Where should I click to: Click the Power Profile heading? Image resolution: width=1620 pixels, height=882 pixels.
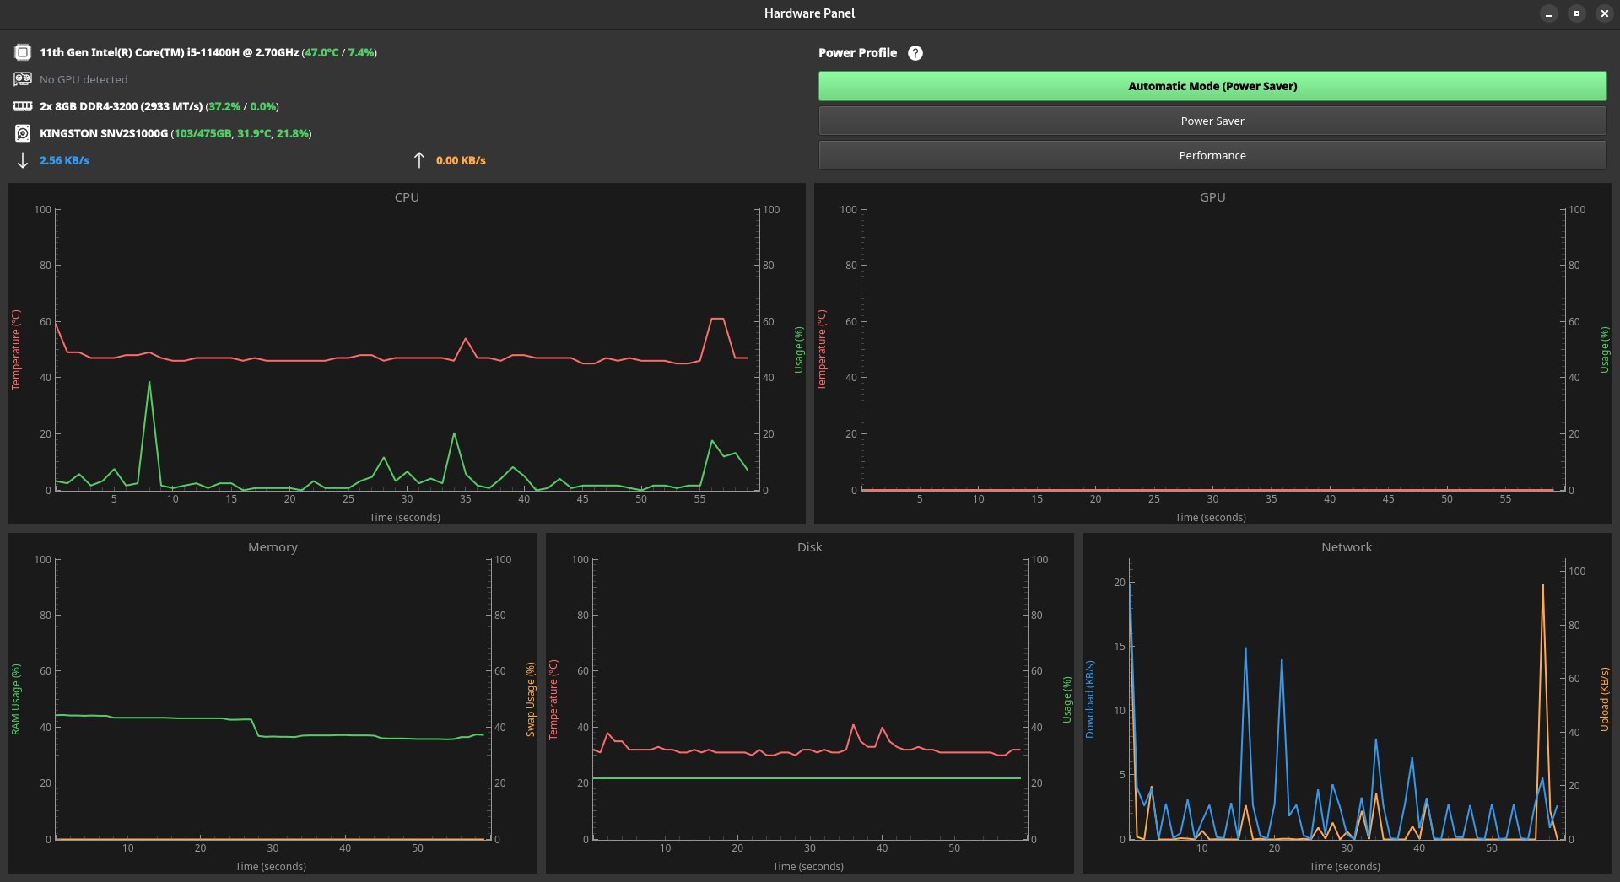click(857, 52)
